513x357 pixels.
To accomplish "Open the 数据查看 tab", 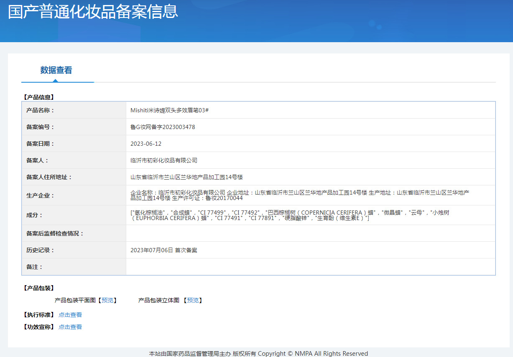I will (x=56, y=70).
